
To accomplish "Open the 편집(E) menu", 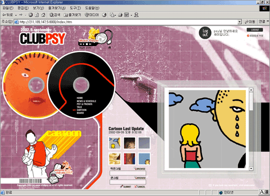I will coord(23,8).
